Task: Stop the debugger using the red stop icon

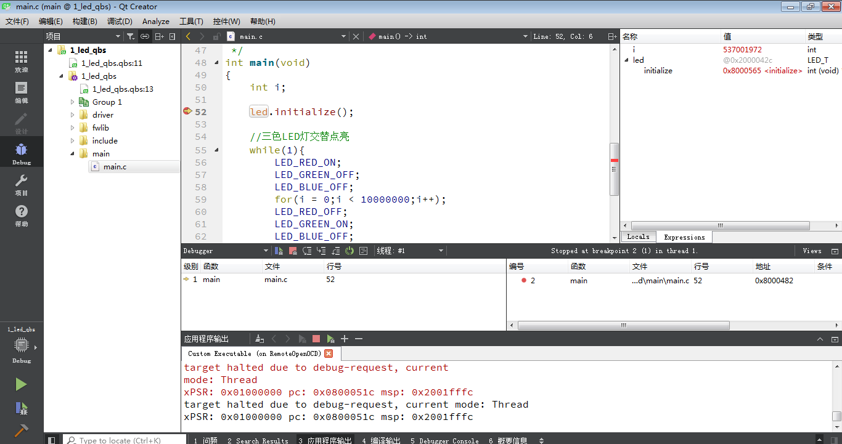Action: [292, 251]
